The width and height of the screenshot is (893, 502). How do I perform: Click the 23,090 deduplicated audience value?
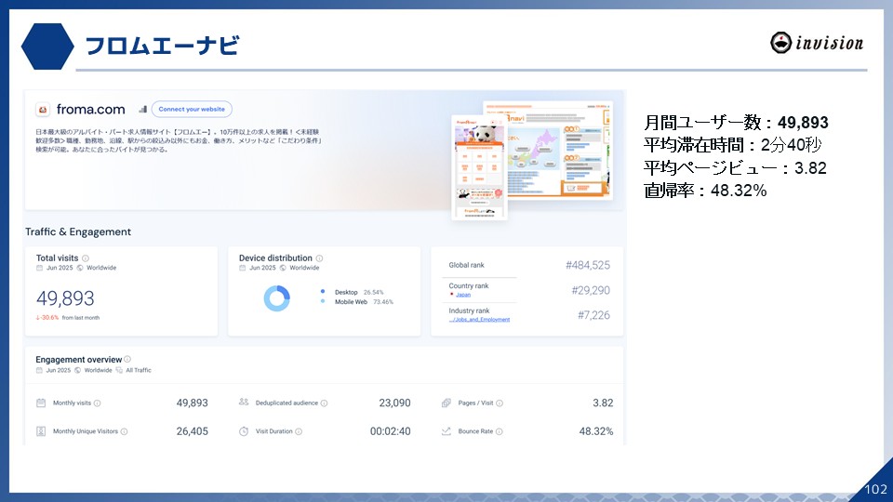[x=394, y=403]
